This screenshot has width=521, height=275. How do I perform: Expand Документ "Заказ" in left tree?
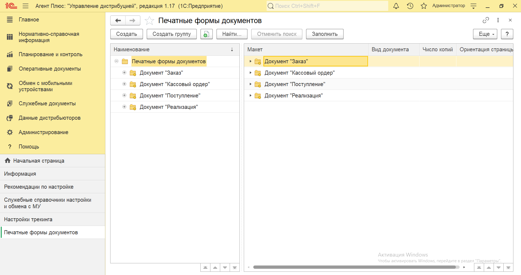point(124,73)
